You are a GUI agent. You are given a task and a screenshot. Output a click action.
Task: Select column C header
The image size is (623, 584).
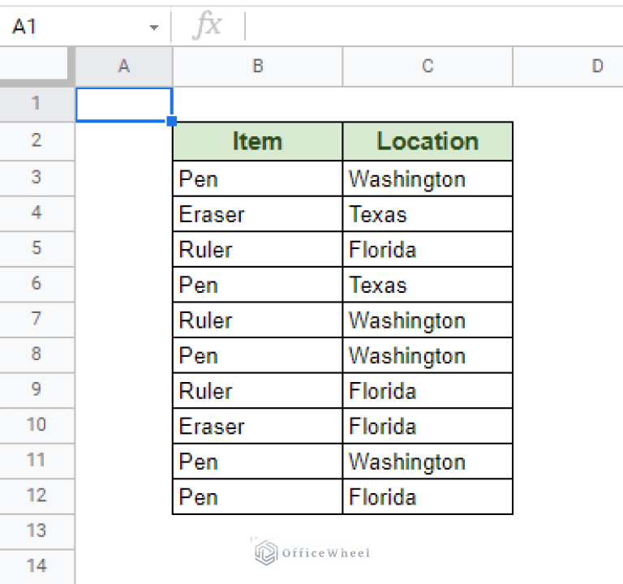point(428,67)
